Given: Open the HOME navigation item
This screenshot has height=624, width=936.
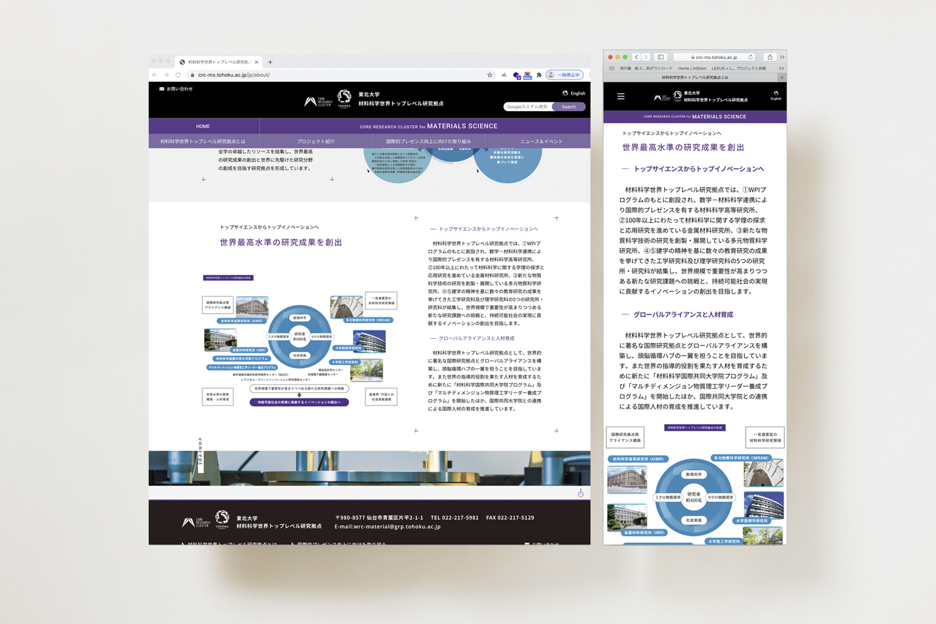Looking at the screenshot, I should pos(203,126).
